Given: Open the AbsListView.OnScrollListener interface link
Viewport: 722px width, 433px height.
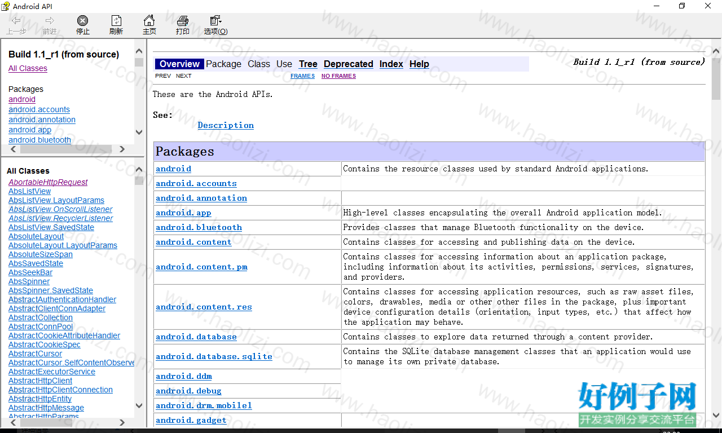Looking at the screenshot, I should (x=60, y=209).
